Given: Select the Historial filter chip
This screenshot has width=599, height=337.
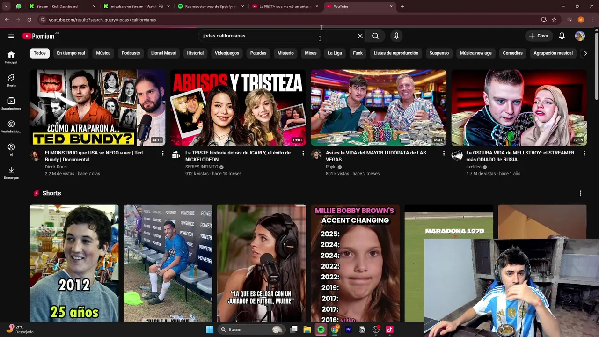Looking at the screenshot, I should coord(195,53).
